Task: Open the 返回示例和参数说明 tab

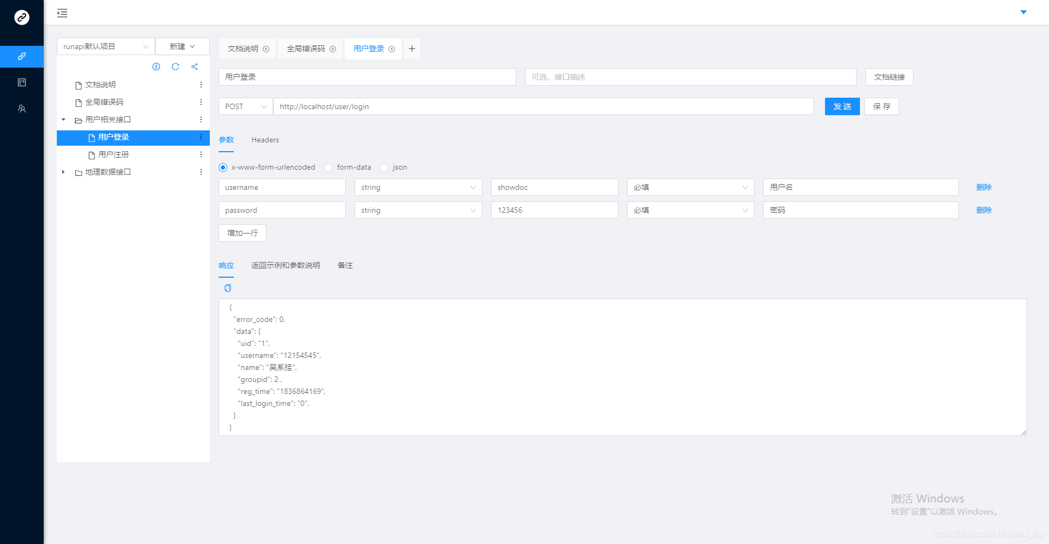Action: [286, 265]
